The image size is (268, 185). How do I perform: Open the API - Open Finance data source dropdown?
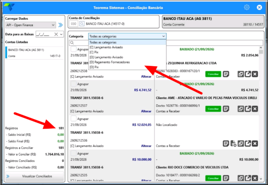[31, 25]
